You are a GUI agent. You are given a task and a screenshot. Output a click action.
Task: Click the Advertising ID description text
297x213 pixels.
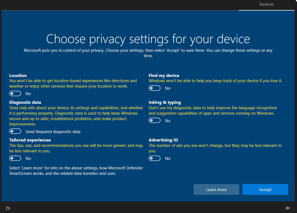pos(215,148)
